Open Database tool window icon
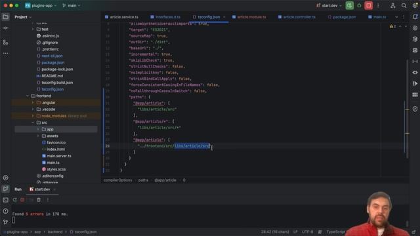 (x=415, y=39)
